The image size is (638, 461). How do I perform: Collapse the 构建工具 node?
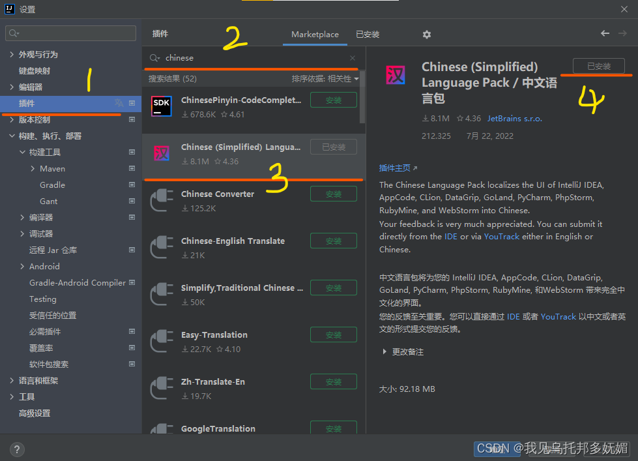pos(22,152)
